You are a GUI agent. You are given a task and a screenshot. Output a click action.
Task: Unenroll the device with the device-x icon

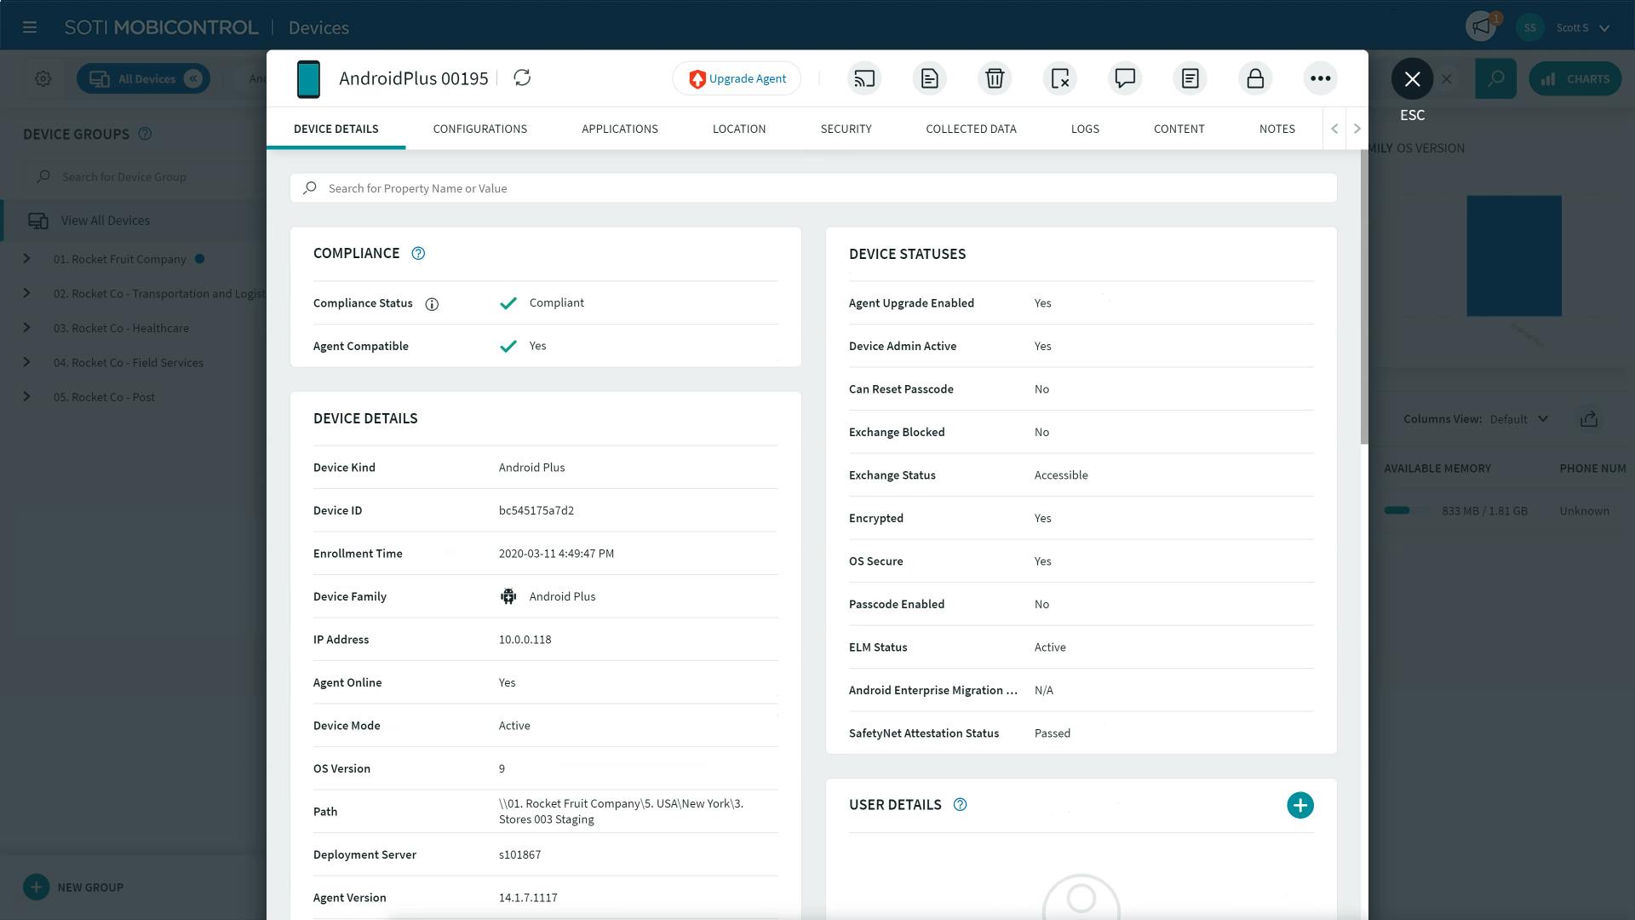coord(1059,78)
